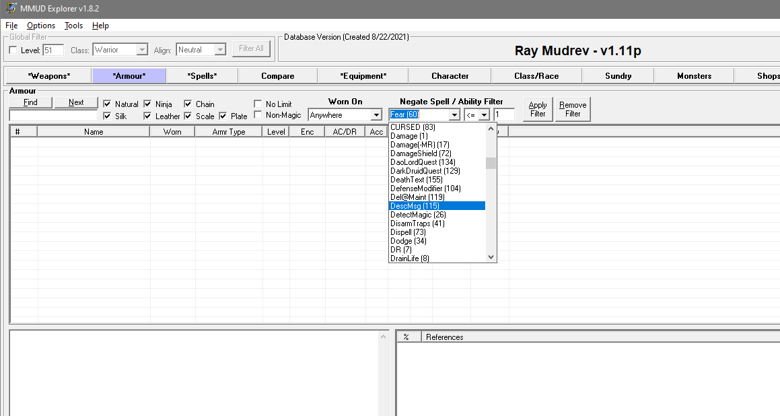This screenshot has height=416, width=780.
Task: Uncheck the Natural armour type checkbox
Action: (x=107, y=104)
